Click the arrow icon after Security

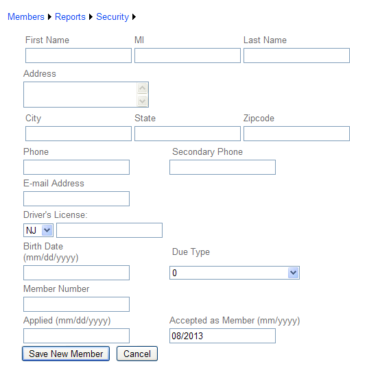[134, 17]
